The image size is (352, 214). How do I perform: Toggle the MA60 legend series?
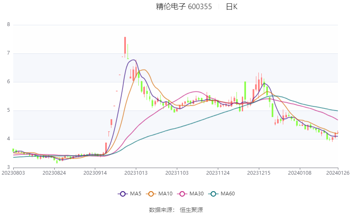[x=222, y=194]
